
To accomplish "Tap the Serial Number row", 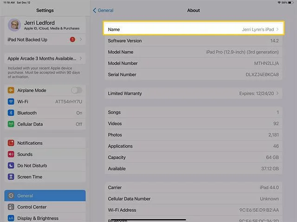I will 194,74.
